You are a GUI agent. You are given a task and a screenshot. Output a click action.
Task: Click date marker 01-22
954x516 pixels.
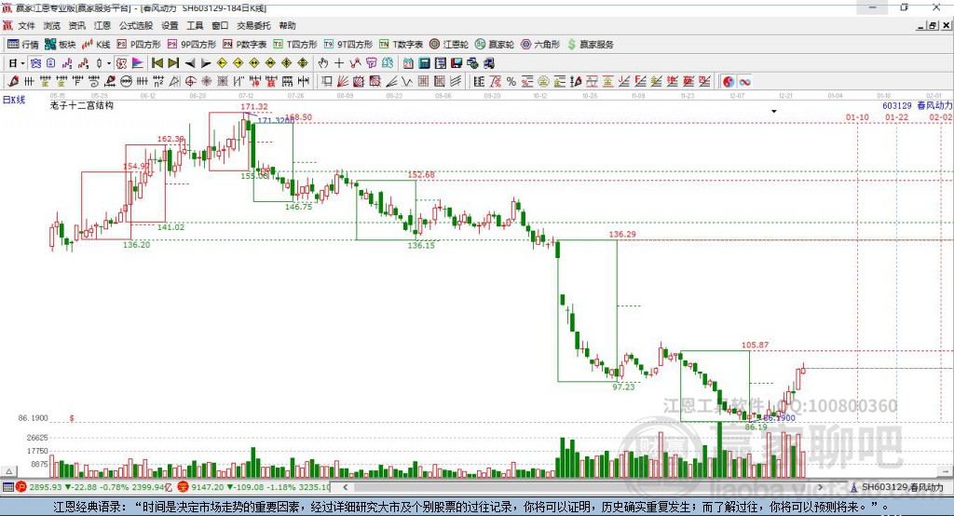(x=897, y=116)
